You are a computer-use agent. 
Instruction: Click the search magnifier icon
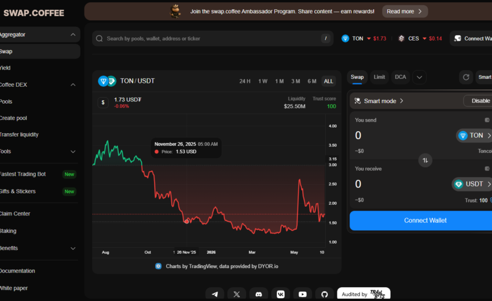pyautogui.click(x=100, y=39)
